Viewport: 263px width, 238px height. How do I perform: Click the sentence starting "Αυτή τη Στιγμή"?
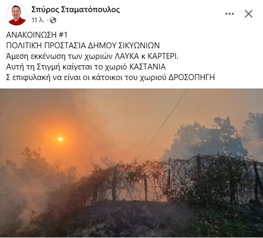(86, 67)
